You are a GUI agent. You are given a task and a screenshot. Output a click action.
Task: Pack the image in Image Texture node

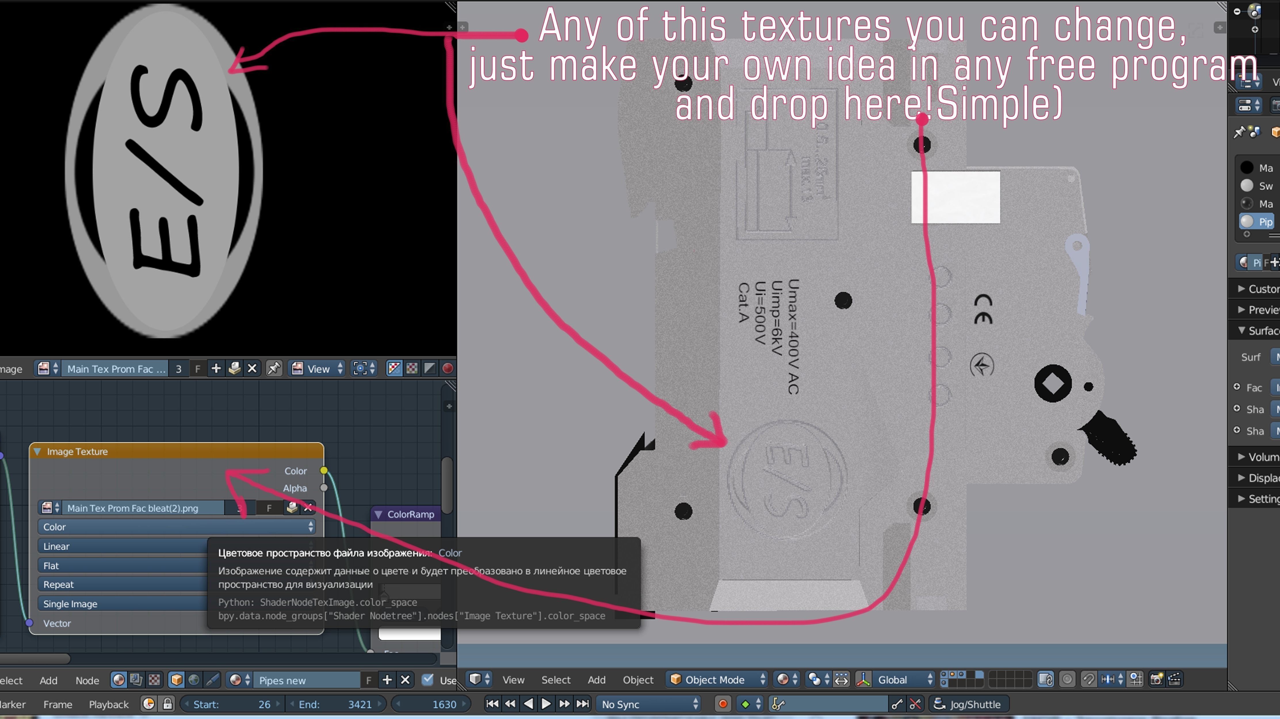pyautogui.click(x=292, y=507)
